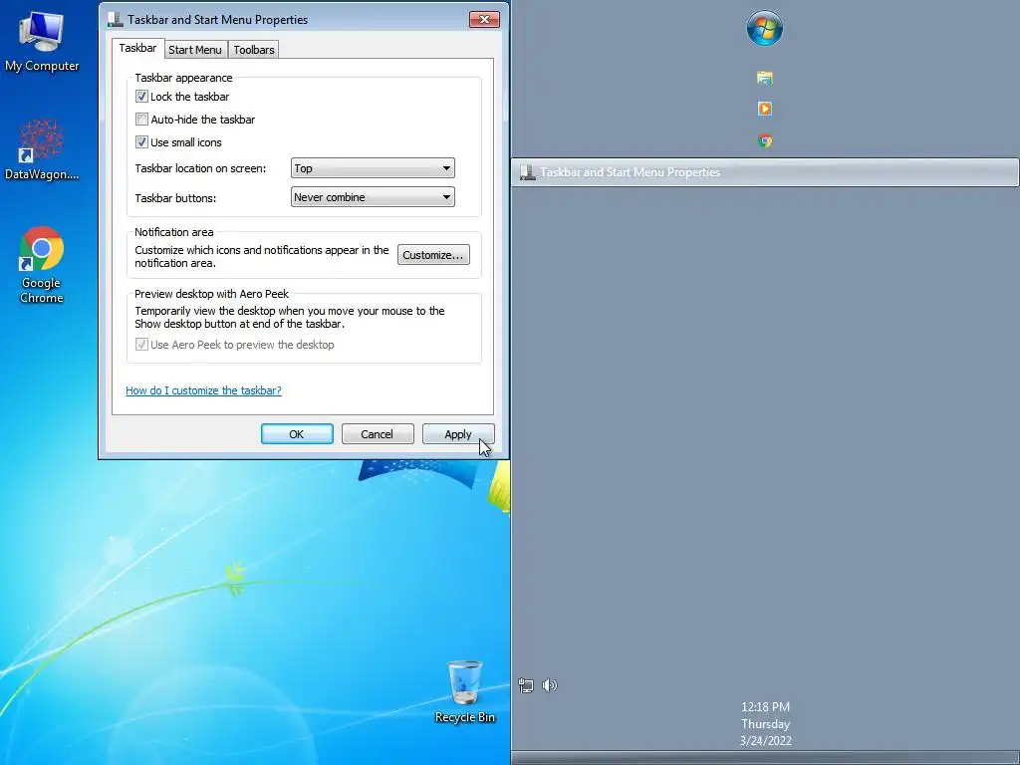Launch Chrome from the taskbar pin
The height and width of the screenshot is (765, 1020).
pos(765,140)
